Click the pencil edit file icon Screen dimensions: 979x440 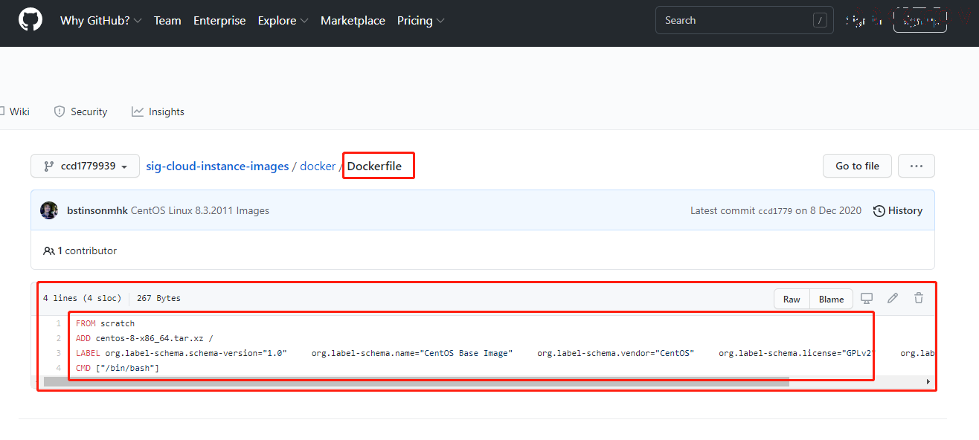tap(893, 298)
